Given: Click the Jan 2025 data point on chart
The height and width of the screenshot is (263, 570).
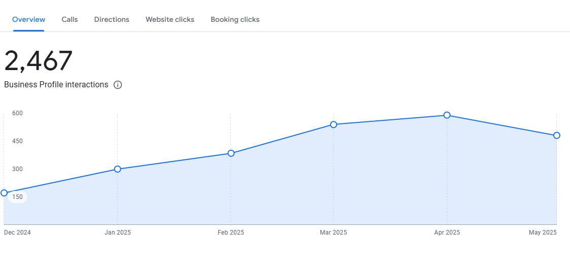Looking at the screenshot, I should click(117, 169).
